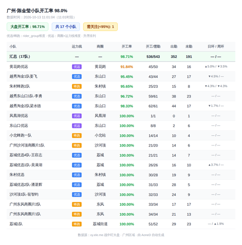
Task: Click the 小队 column header
Action: [x=13, y=47]
